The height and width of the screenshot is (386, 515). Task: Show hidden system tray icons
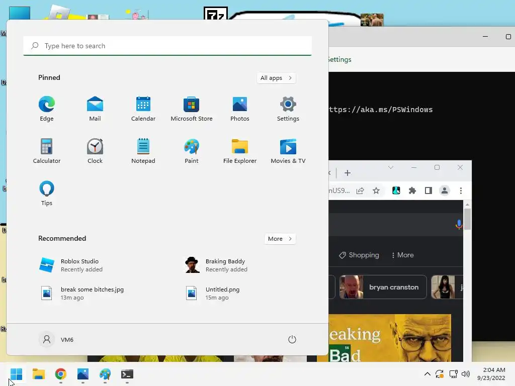coord(427,374)
